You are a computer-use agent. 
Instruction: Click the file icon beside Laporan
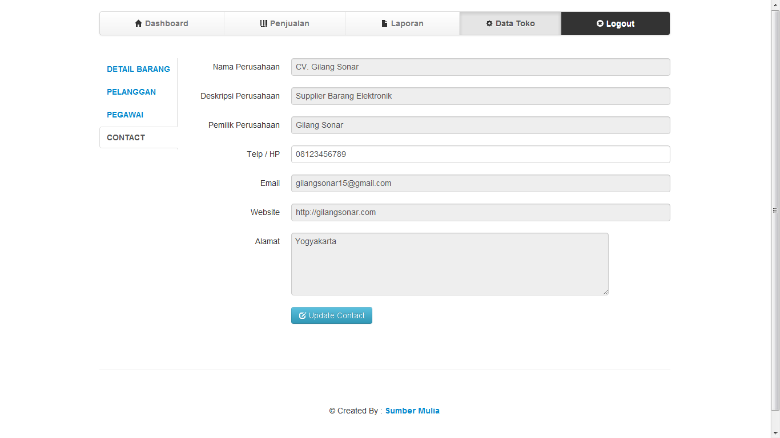(384, 23)
